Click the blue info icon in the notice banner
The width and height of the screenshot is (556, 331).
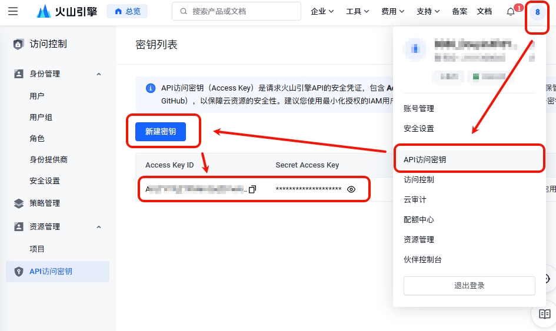coord(151,88)
